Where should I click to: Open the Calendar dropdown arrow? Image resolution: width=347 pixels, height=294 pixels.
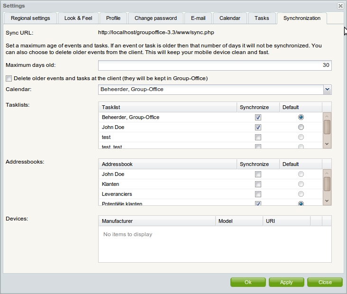tap(327, 89)
